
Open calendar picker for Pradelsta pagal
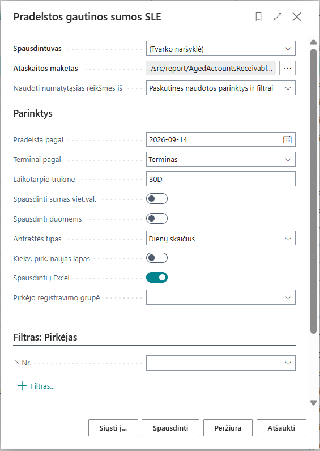pyautogui.click(x=287, y=139)
